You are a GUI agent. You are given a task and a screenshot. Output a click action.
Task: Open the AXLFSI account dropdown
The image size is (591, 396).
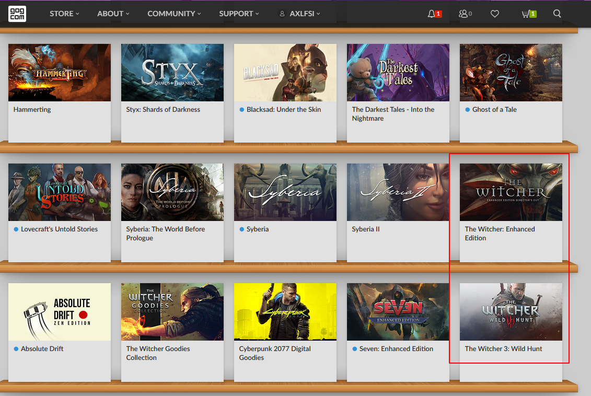click(305, 14)
